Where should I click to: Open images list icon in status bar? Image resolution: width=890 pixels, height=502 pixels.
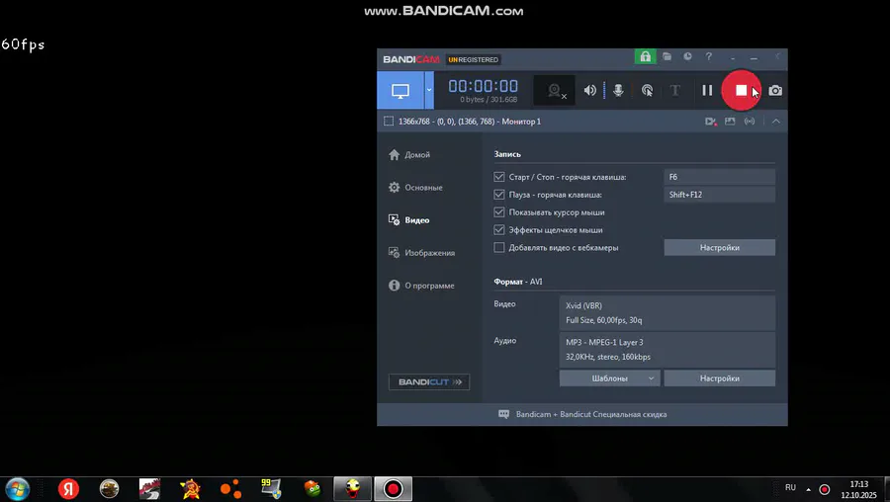pos(730,122)
